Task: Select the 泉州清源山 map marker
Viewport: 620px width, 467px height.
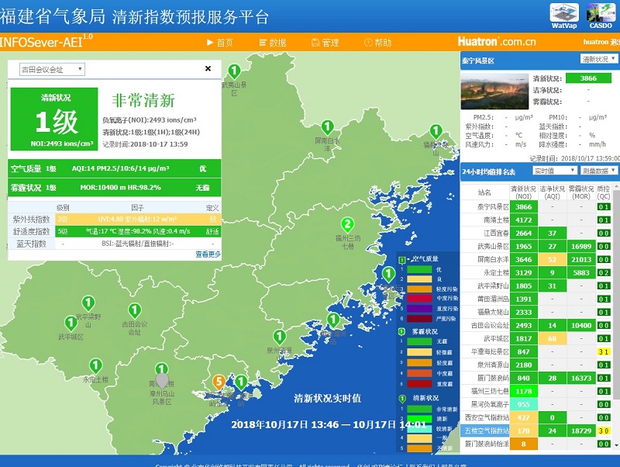Action: click(279, 337)
